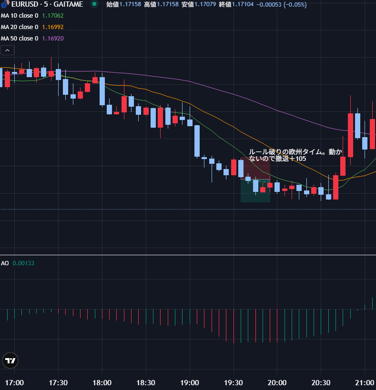Click the TradingView logo in bottom-left corner

(x=10, y=361)
